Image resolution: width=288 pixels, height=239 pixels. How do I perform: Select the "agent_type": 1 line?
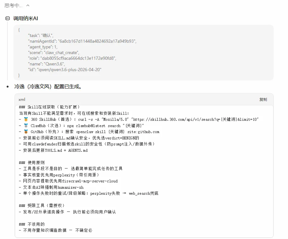(43, 47)
